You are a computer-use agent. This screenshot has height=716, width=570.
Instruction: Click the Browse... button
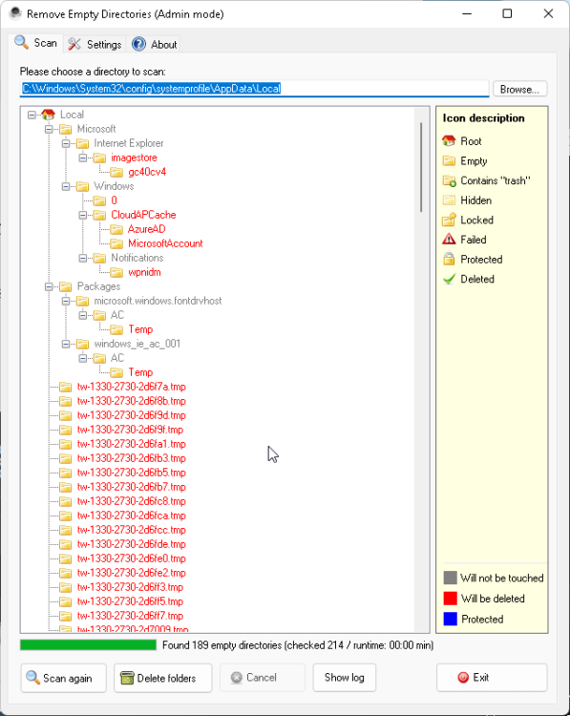pyautogui.click(x=519, y=89)
